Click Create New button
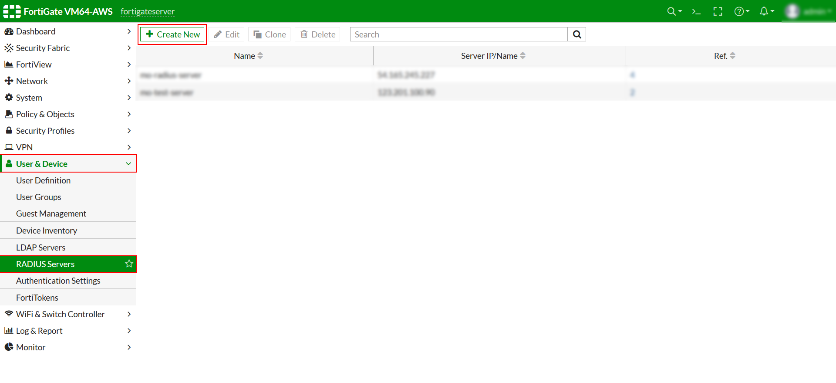Image resolution: width=836 pixels, height=383 pixels. (x=172, y=34)
